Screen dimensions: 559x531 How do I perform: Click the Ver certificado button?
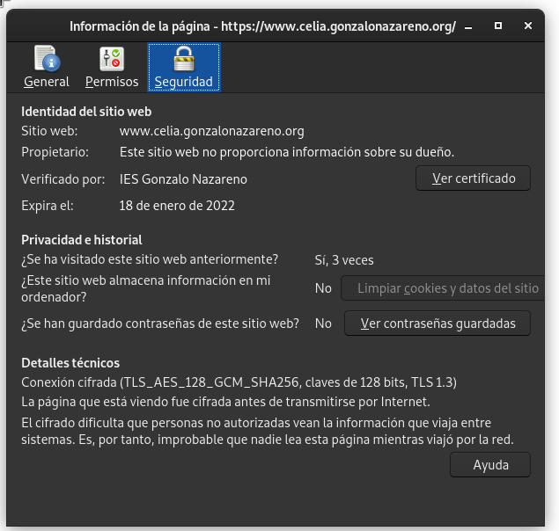(x=473, y=178)
